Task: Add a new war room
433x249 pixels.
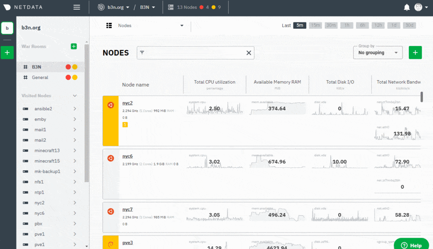Action: (74, 47)
